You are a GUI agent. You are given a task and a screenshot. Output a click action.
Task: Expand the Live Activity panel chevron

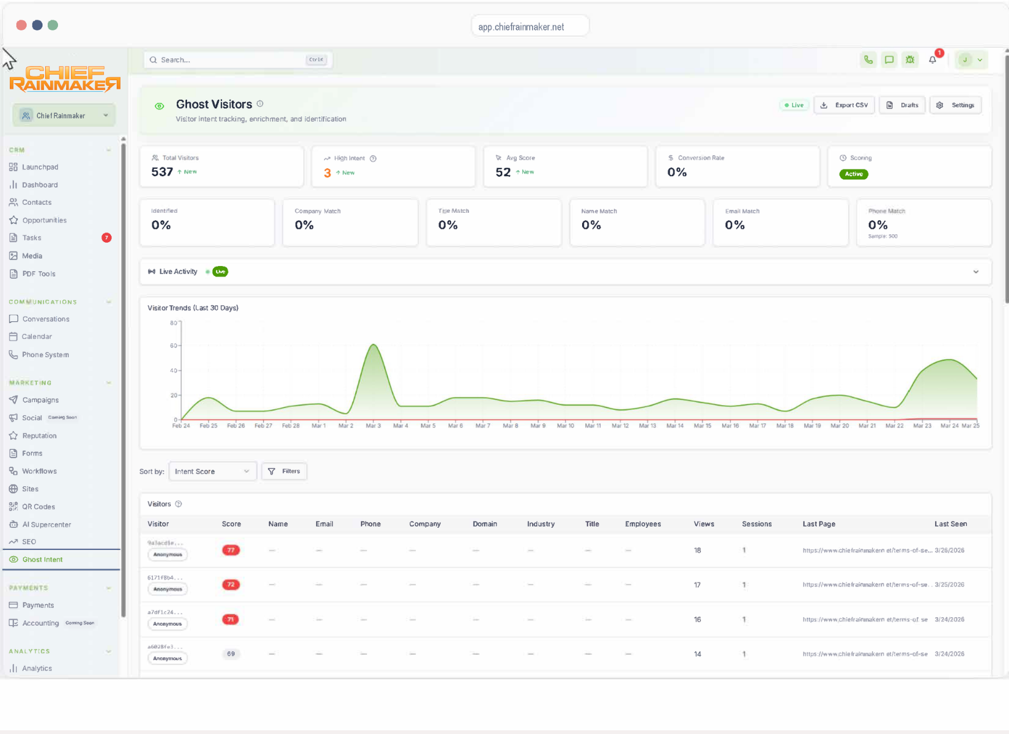tap(976, 272)
